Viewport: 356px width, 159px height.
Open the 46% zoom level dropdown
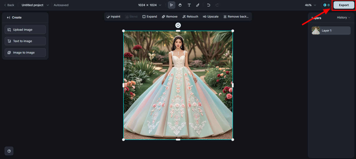[x=310, y=5]
